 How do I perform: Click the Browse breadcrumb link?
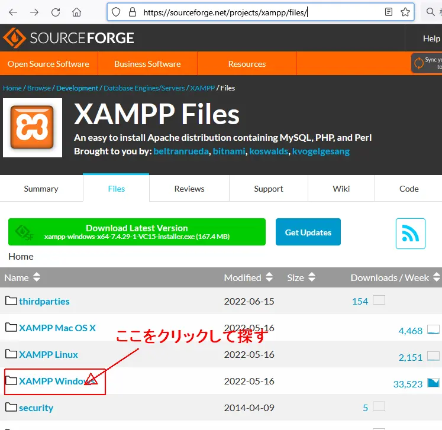tap(39, 88)
